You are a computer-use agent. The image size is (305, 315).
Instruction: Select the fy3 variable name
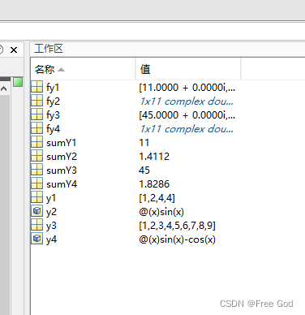click(53, 115)
